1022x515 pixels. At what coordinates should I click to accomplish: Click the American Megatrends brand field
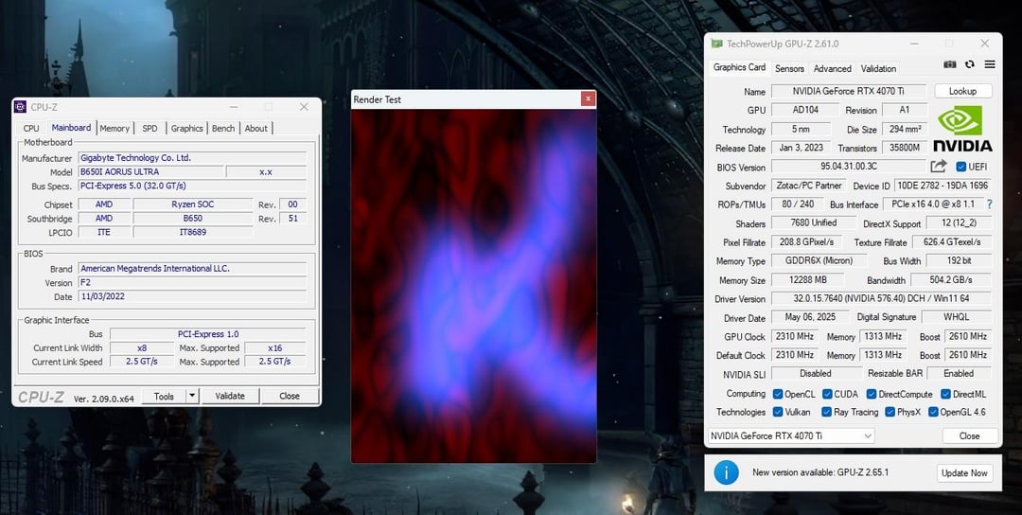click(192, 268)
